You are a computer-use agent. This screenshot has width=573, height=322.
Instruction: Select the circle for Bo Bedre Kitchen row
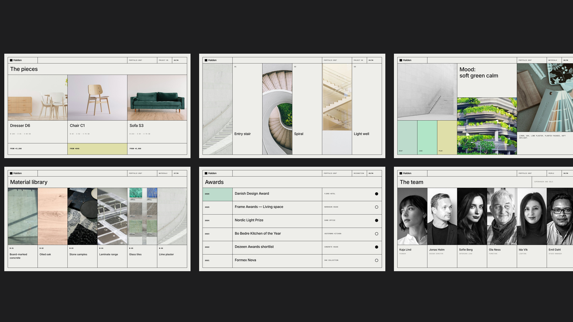tap(376, 234)
